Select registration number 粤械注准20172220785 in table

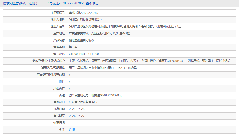click(x=84, y=13)
